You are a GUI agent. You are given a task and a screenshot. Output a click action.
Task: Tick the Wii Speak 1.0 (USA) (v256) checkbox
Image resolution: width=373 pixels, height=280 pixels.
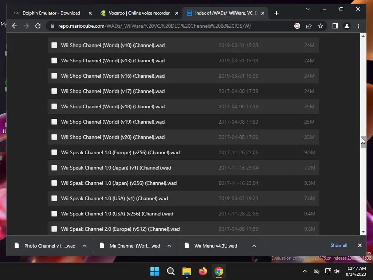54,214
